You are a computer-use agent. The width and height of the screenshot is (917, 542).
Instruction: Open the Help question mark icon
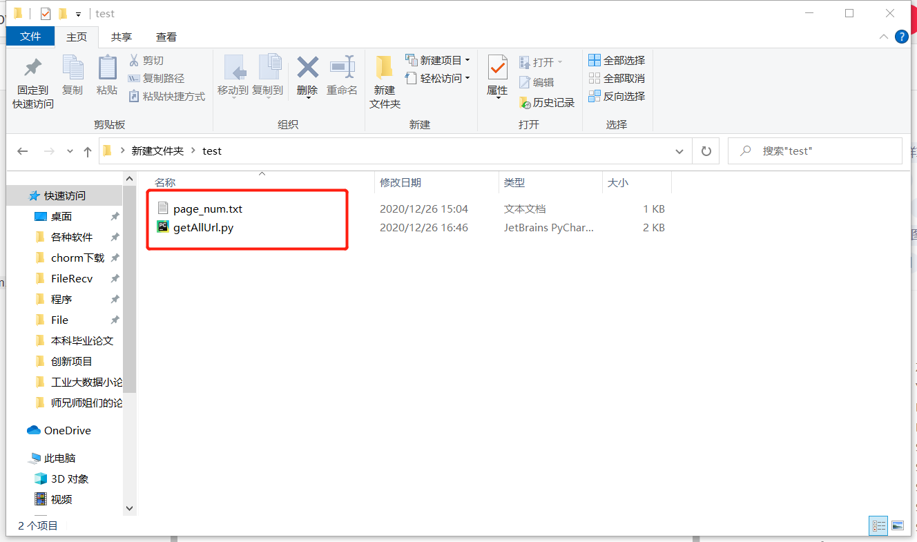tap(901, 37)
